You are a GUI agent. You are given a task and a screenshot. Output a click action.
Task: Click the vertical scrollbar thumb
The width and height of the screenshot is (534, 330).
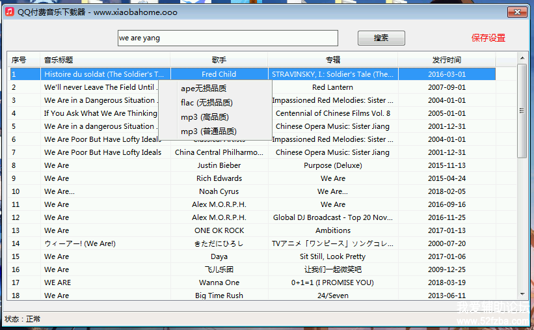point(522,111)
